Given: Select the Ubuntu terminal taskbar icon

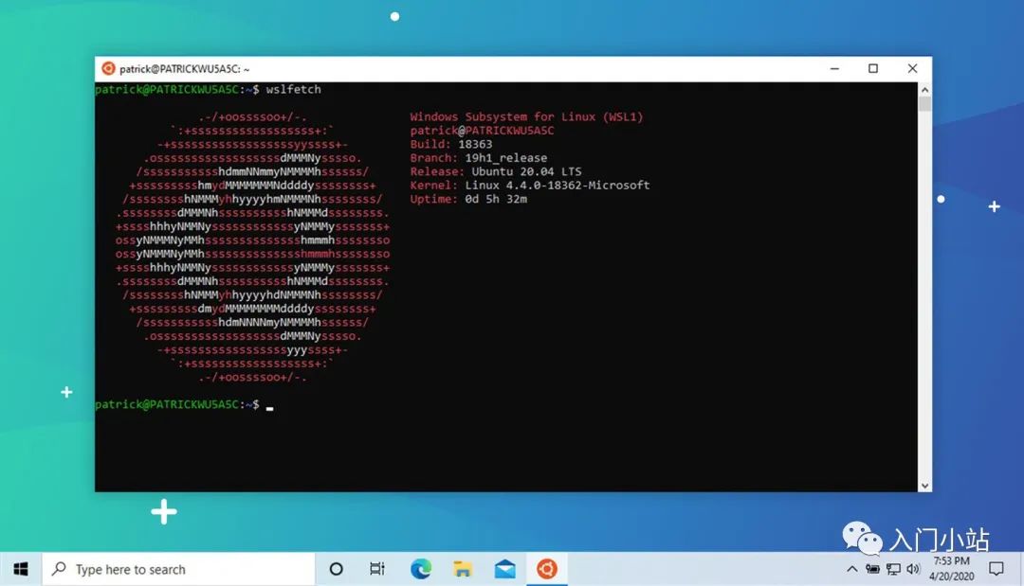Looking at the screenshot, I should [x=547, y=569].
